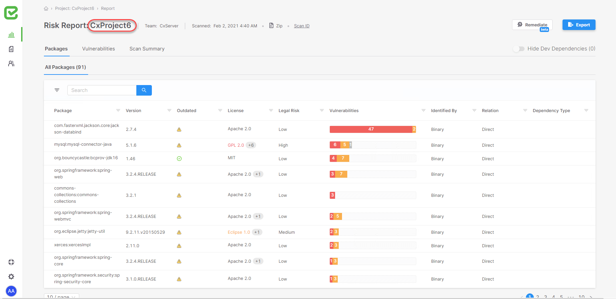This screenshot has height=299, width=616.
Task: Click the magnifier search button
Action: coord(144,90)
